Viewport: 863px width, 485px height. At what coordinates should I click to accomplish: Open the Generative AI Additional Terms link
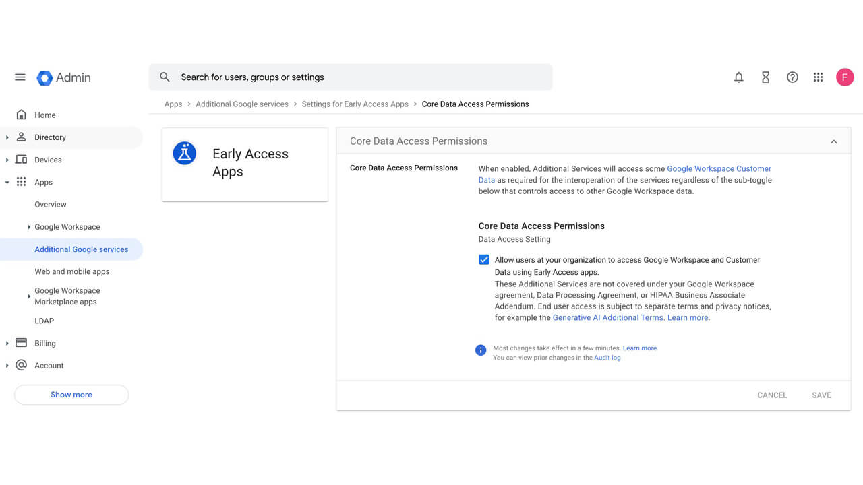(x=607, y=317)
